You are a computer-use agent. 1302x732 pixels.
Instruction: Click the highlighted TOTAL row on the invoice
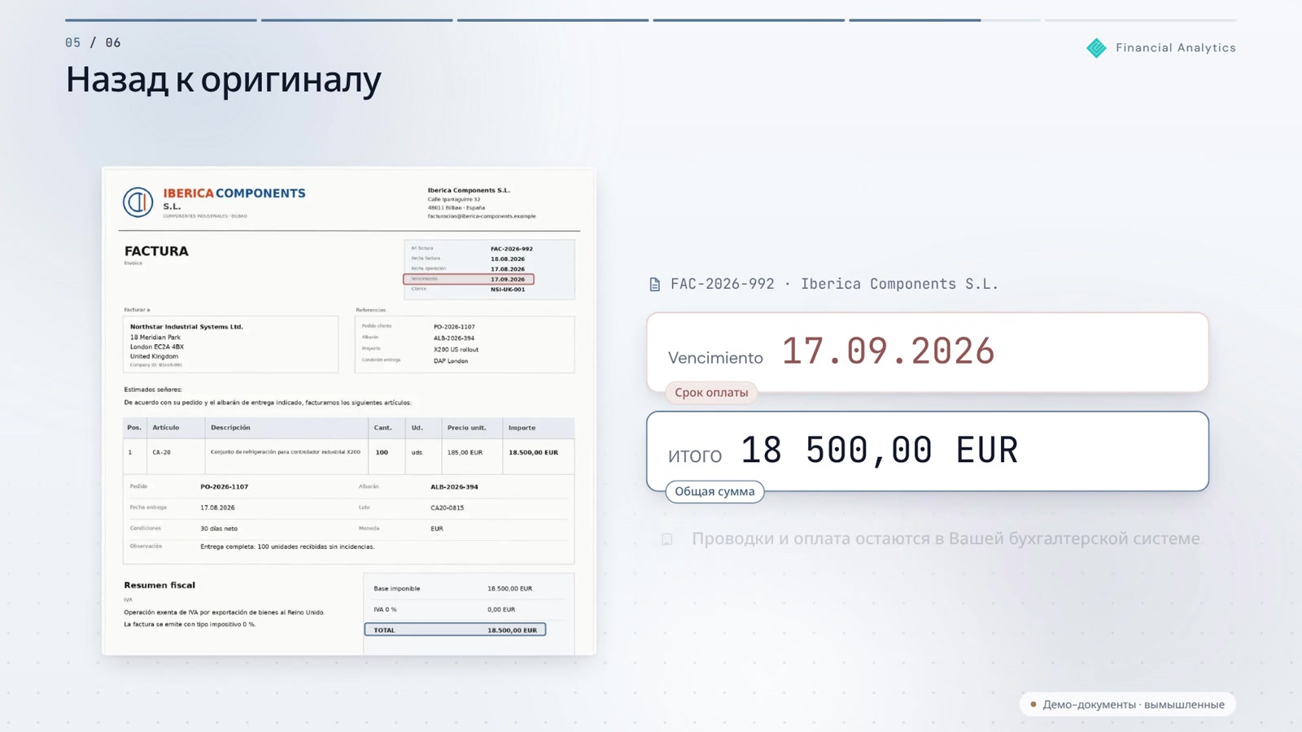(455, 630)
